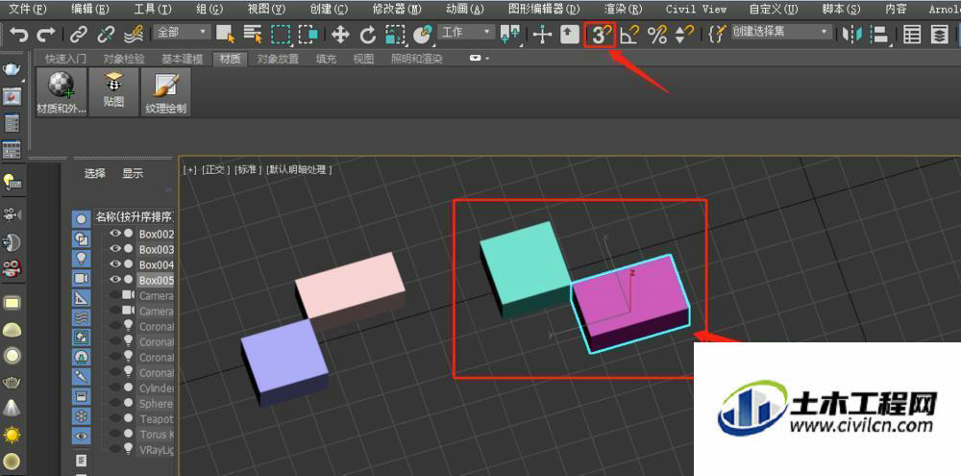Click the Edit Named Selection Sets icon

pos(717,35)
